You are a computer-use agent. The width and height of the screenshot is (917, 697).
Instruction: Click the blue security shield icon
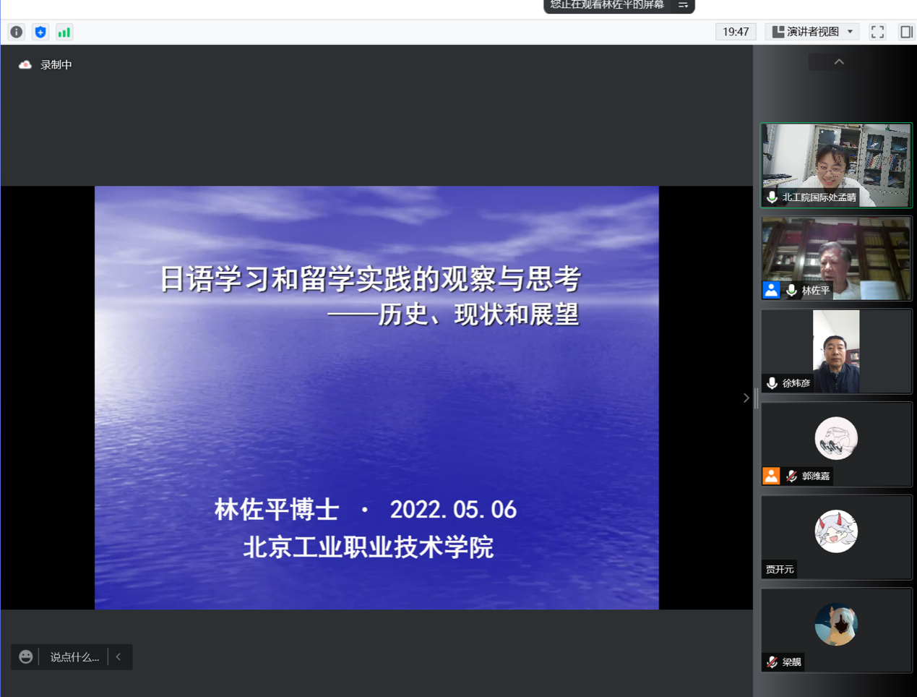[x=40, y=32]
